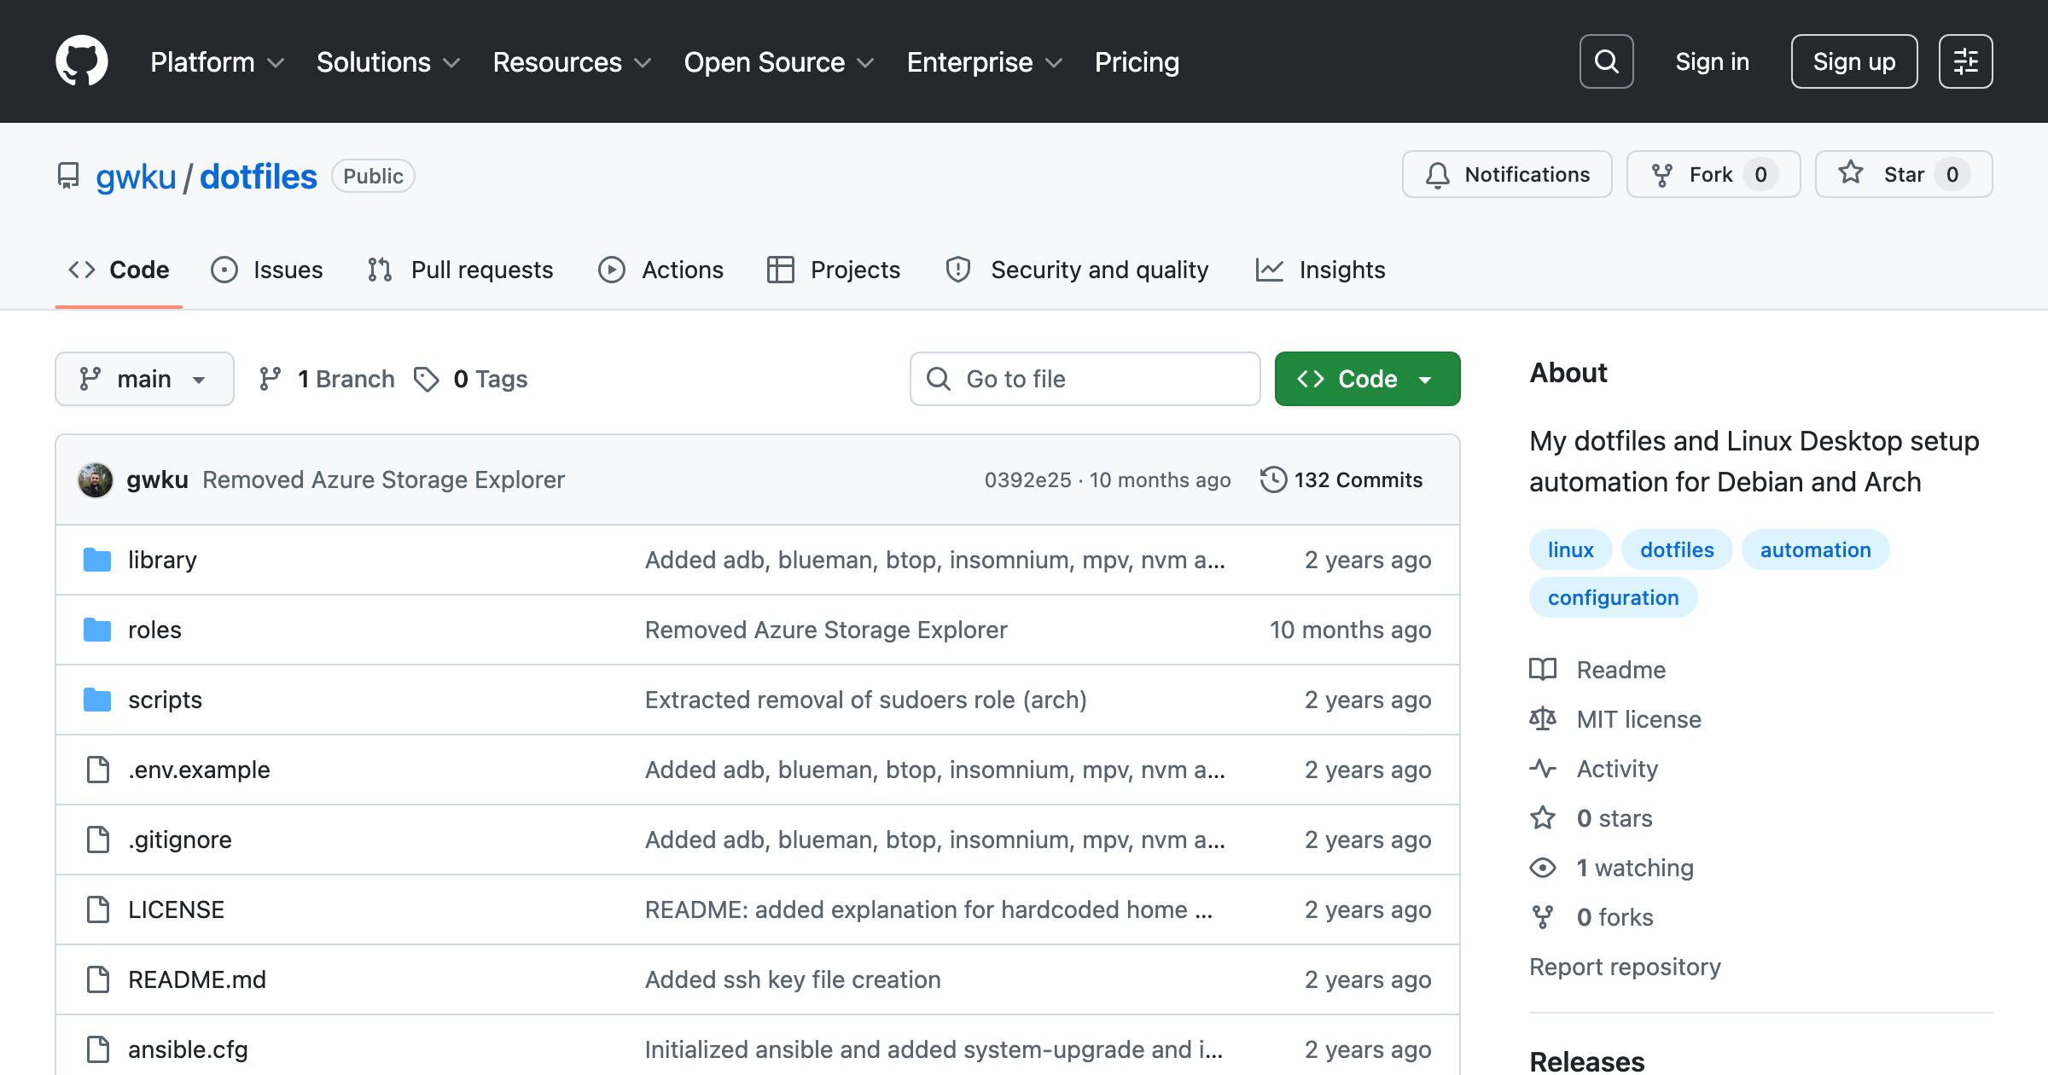Screen dimensions: 2048x1075
Task: Open the dotfiles repository link
Action: (259, 177)
